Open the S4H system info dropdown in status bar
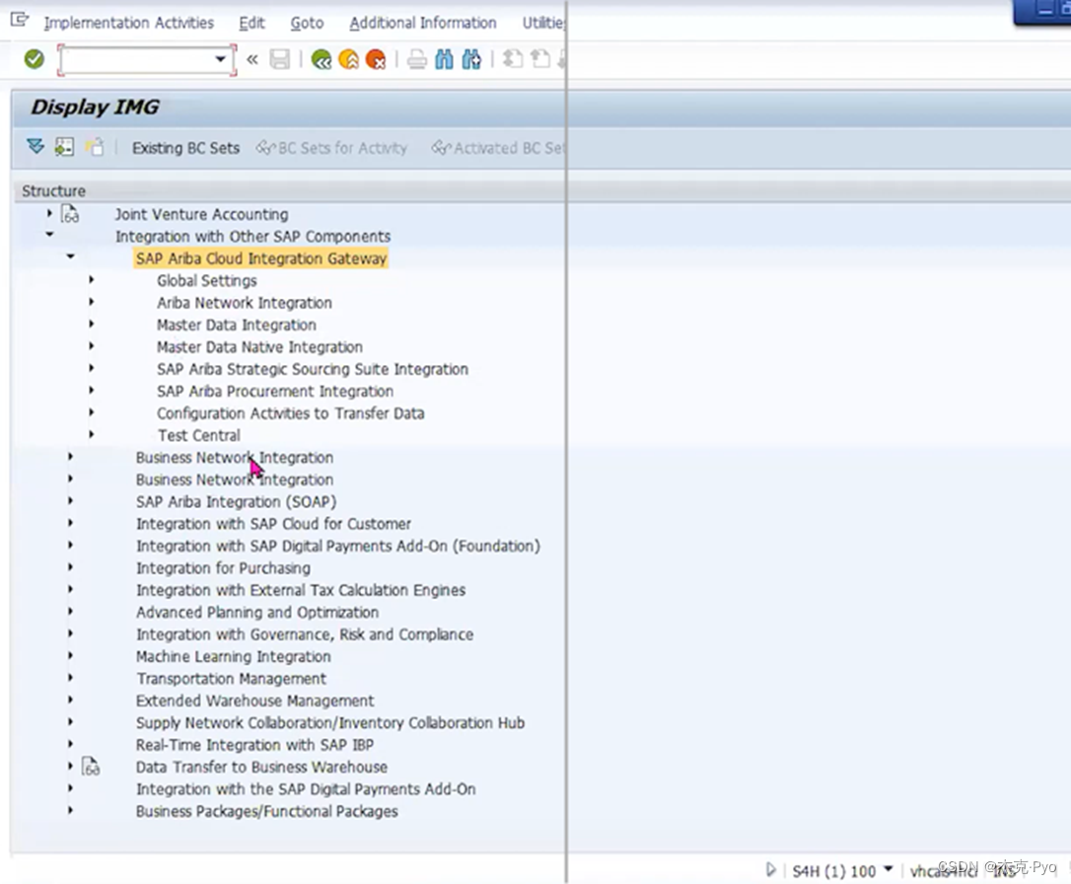This screenshot has height=884, width=1071. [x=888, y=869]
